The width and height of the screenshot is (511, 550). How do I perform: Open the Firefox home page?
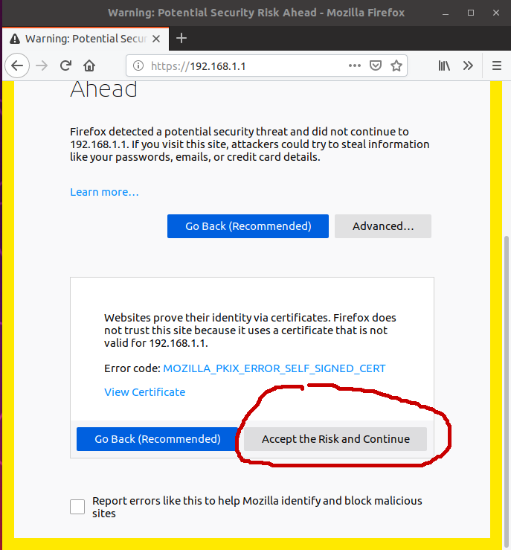pyautogui.click(x=89, y=65)
